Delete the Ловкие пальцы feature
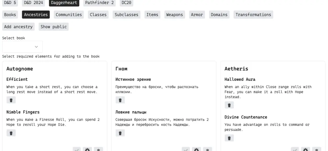Screen dimensions: 328x151 pyautogui.click(x=120, y=133)
